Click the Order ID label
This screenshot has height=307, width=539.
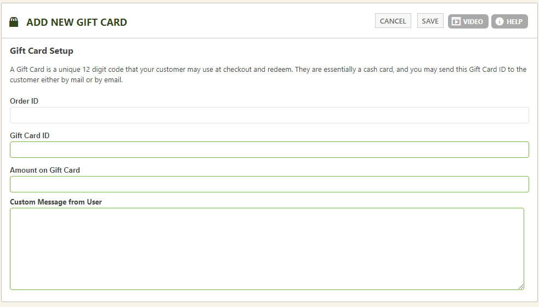24,101
